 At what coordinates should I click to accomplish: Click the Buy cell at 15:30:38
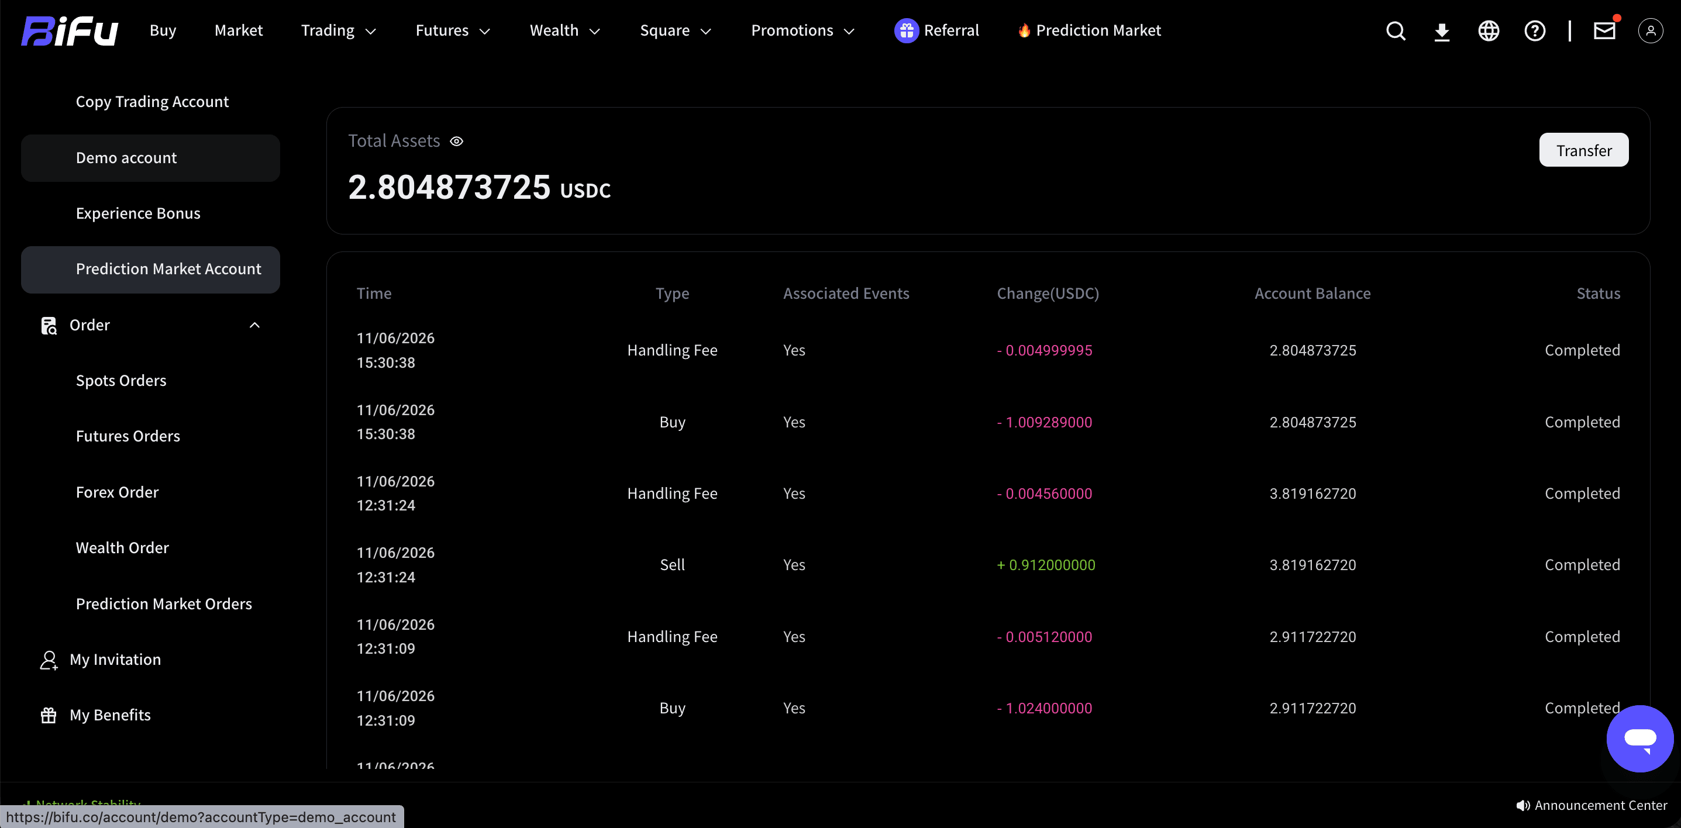click(x=672, y=422)
